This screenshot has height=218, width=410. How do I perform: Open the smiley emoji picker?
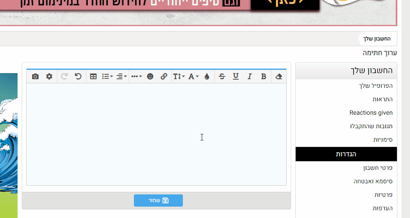pyautogui.click(x=150, y=76)
